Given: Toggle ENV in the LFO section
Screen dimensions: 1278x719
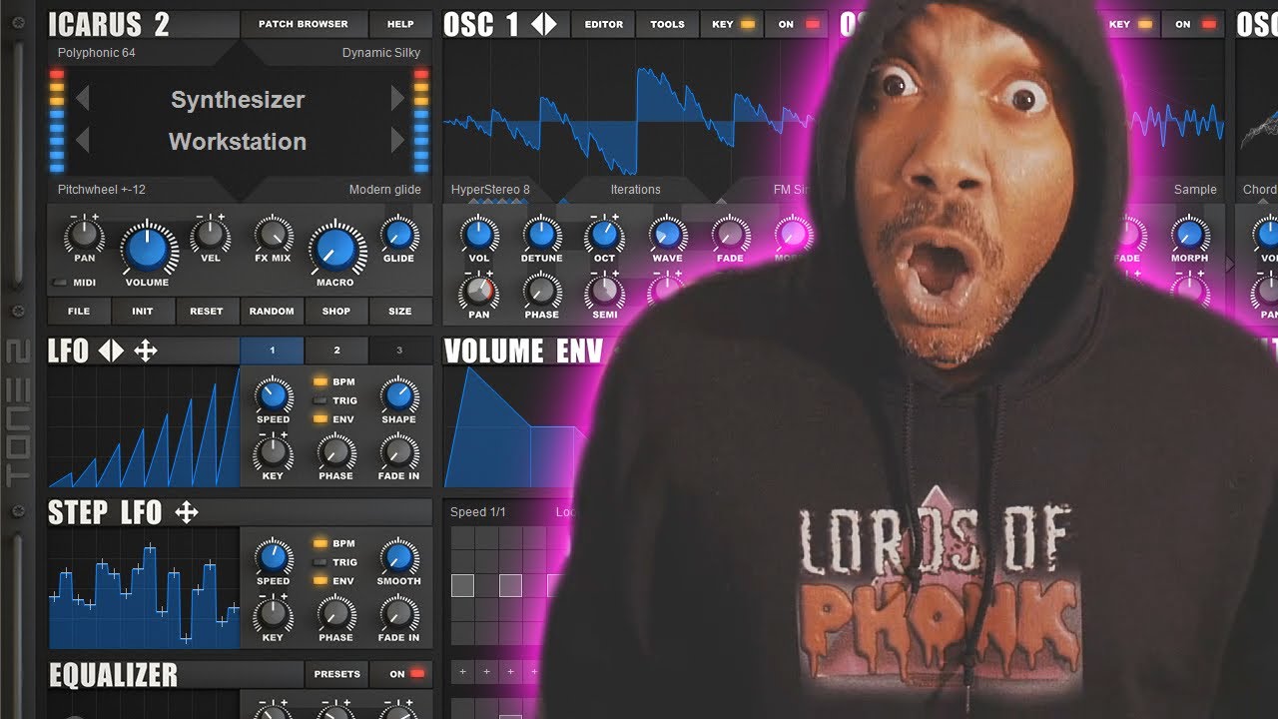Looking at the screenshot, I should (x=320, y=419).
